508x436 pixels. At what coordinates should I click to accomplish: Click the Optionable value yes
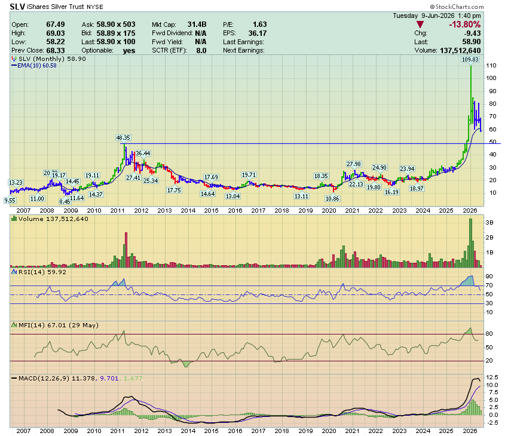129,51
